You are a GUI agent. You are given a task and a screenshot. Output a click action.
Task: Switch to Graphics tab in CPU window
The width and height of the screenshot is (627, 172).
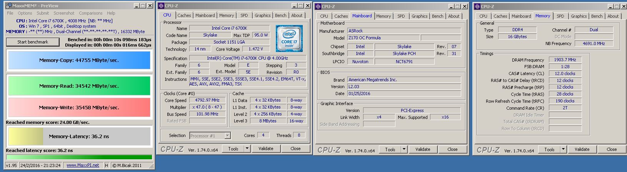[x=262, y=15]
